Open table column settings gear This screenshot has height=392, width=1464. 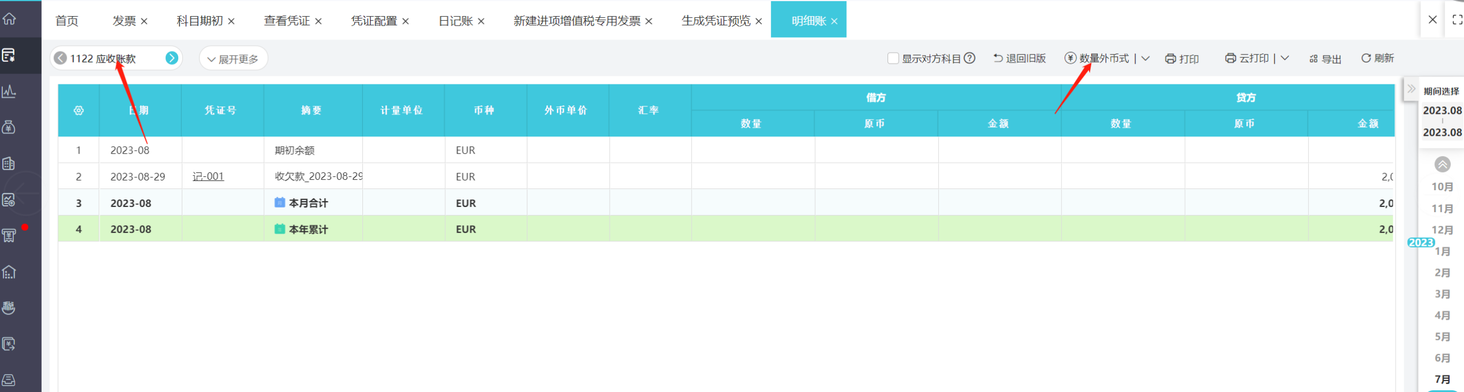pyautogui.click(x=79, y=110)
